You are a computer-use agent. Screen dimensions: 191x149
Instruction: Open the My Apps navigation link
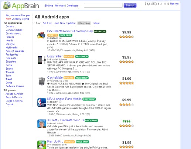pyautogui.click(x=60, y=6)
